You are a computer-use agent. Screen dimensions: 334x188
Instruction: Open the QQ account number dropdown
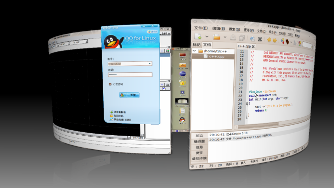(150, 63)
